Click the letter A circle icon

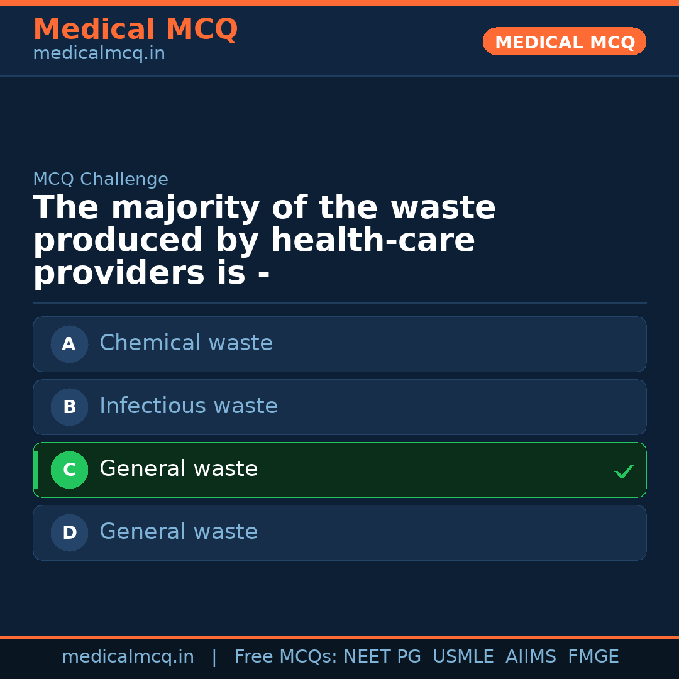pyautogui.click(x=69, y=344)
